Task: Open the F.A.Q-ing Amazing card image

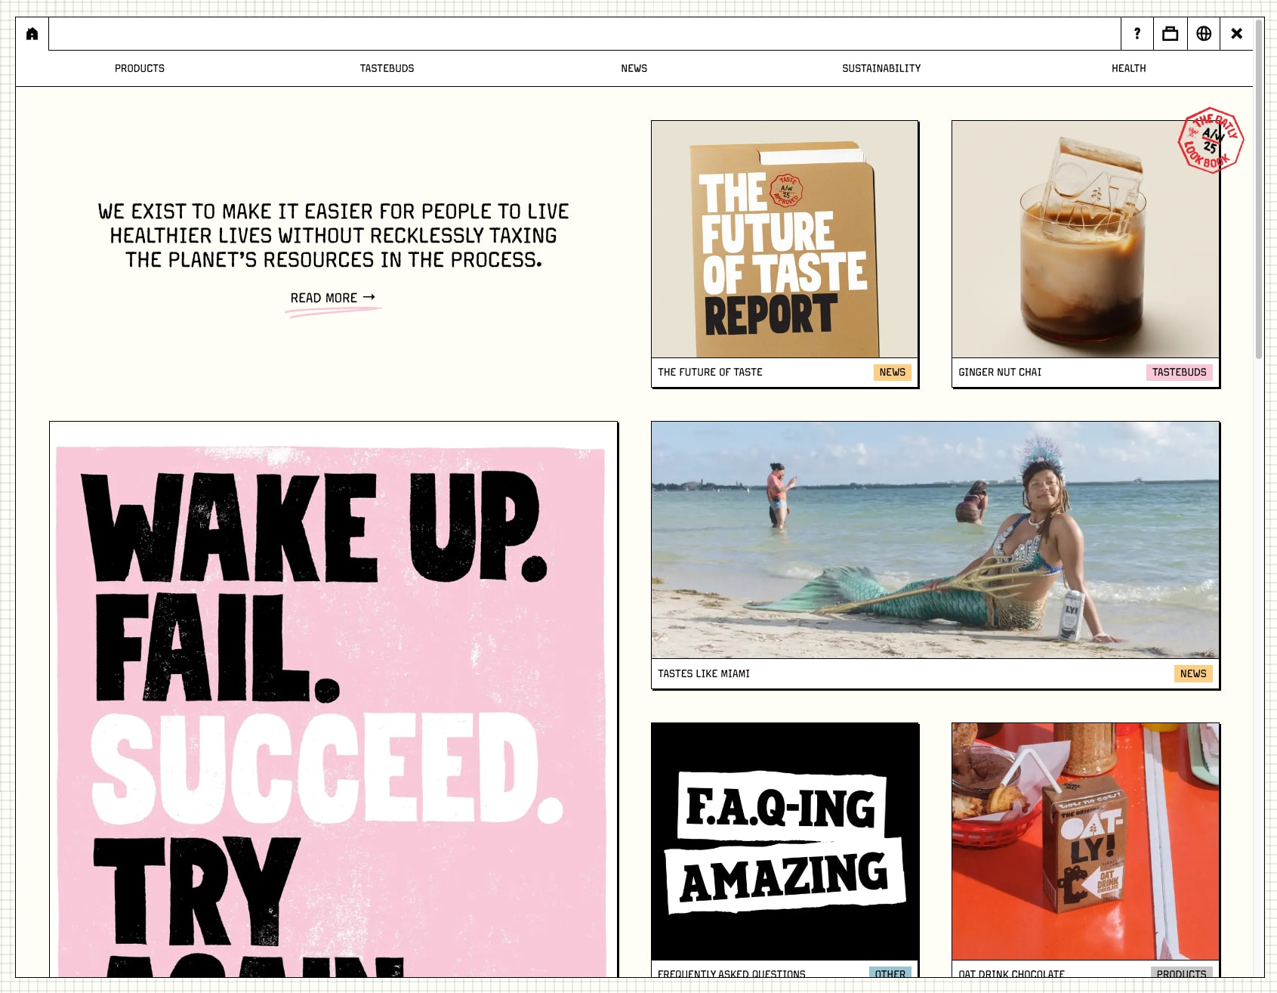Action: [785, 842]
